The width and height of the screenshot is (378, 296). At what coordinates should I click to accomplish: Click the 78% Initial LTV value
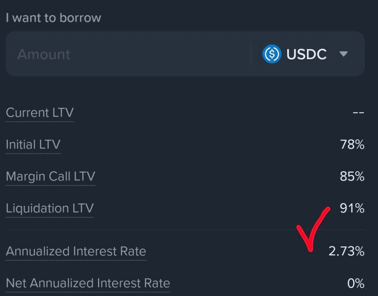(x=351, y=145)
